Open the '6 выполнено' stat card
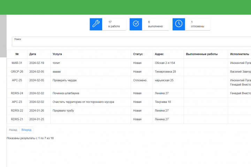 pyautogui.click(x=149, y=24)
